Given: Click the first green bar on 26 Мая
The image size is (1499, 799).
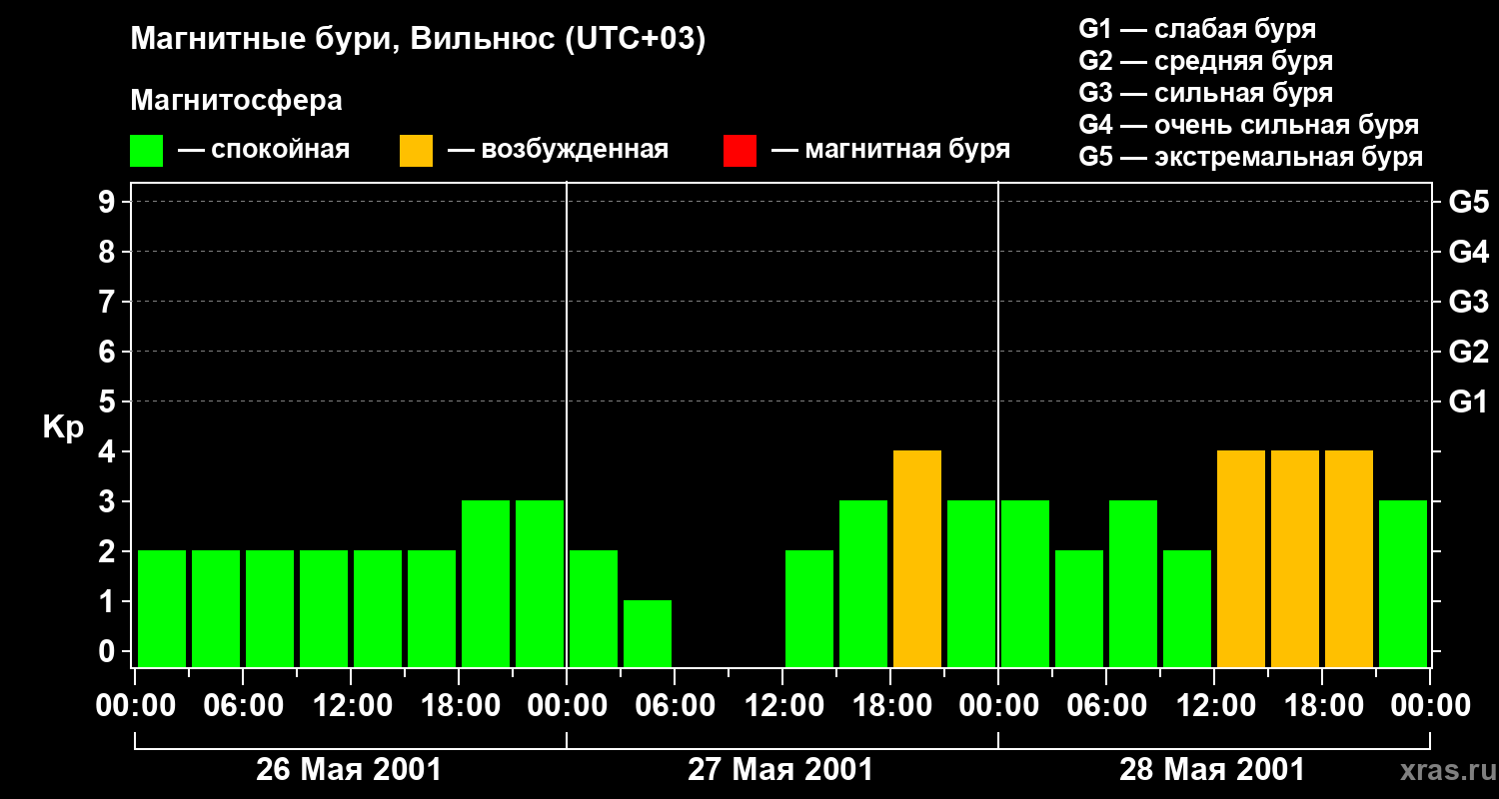Looking at the screenshot, I should pos(162,608).
